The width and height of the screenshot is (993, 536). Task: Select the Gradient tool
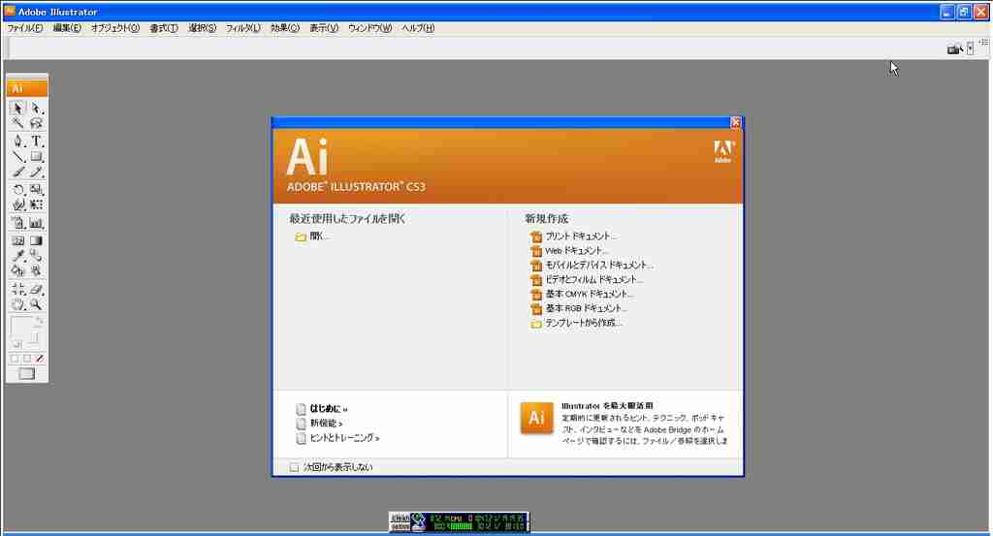pyautogui.click(x=36, y=240)
